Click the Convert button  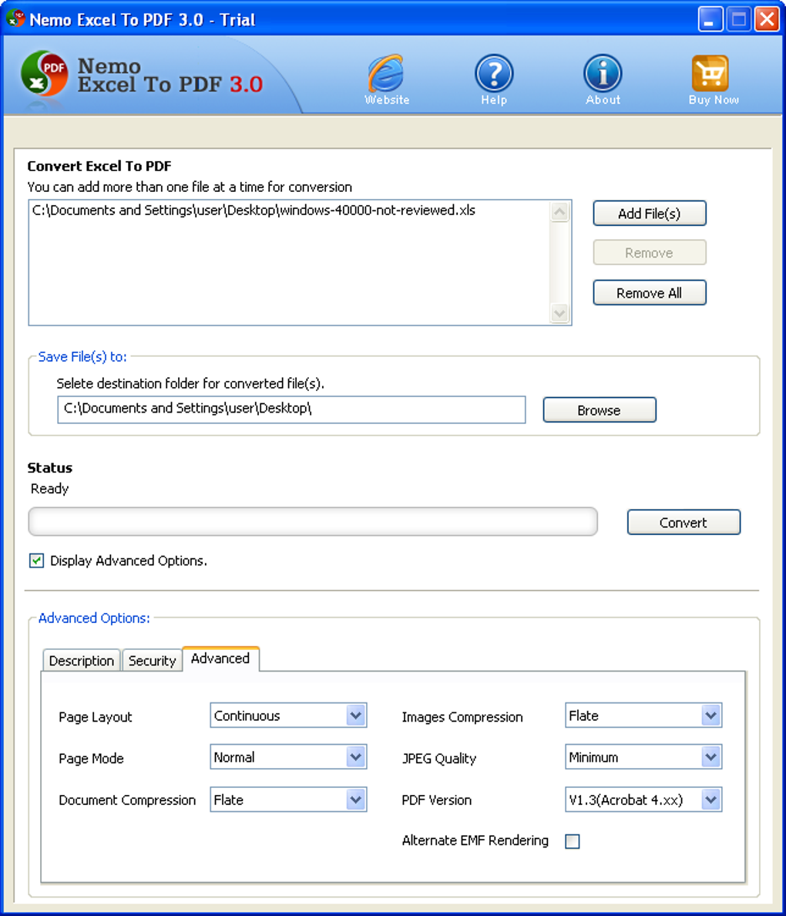(x=683, y=522)
